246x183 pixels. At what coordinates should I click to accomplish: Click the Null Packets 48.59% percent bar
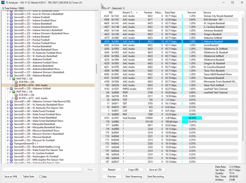pyautogui.click(x=192, y=118)
